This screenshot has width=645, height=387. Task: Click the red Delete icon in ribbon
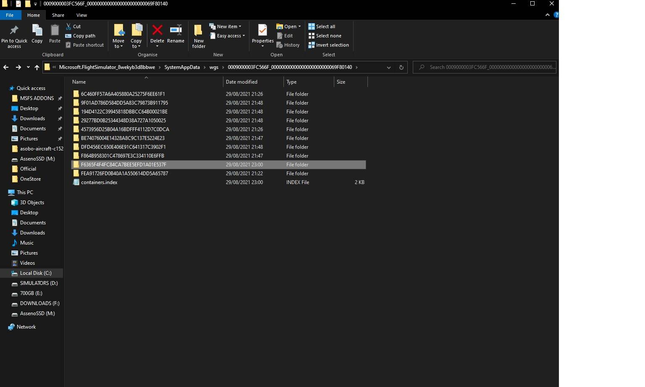[157, 30]
